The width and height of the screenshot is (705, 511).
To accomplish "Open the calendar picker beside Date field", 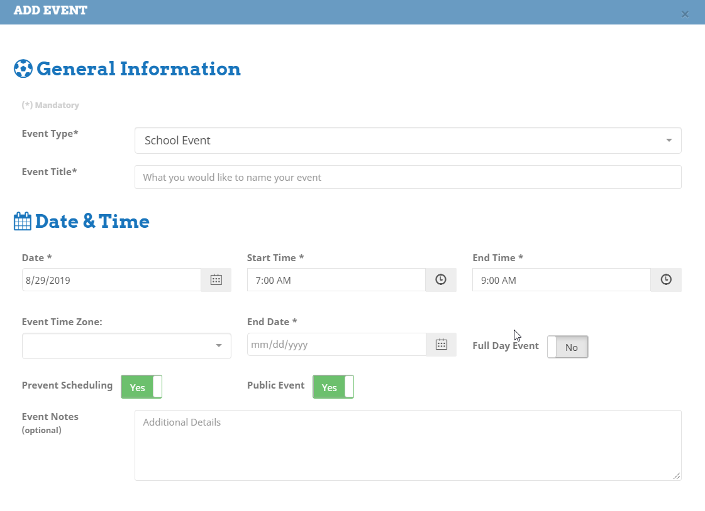I will click(x=216, y=280).
